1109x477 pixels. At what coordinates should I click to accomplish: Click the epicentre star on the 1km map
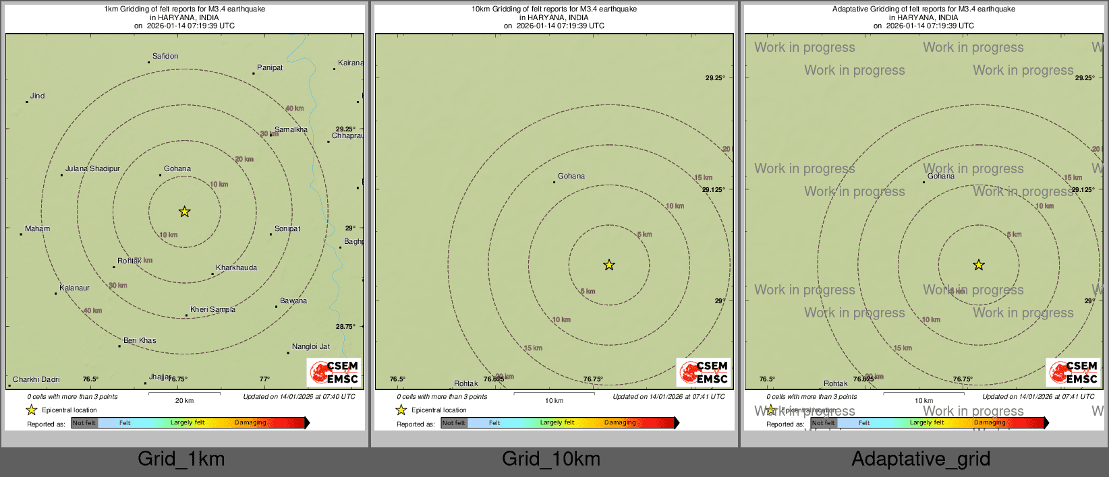(184, 212)
